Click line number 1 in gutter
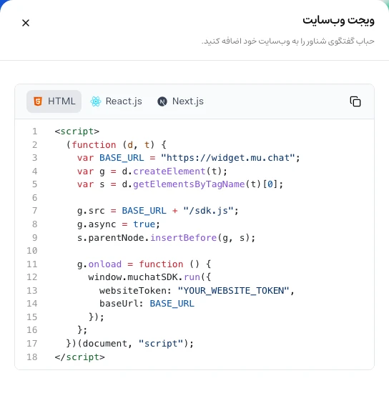Image resolution: width=389 pixels, height=393 pixels. pyautogui.click(x=34, y=131)
